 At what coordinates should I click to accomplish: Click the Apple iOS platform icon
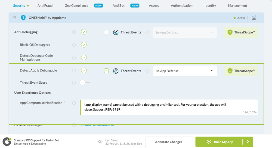(7, 142)
